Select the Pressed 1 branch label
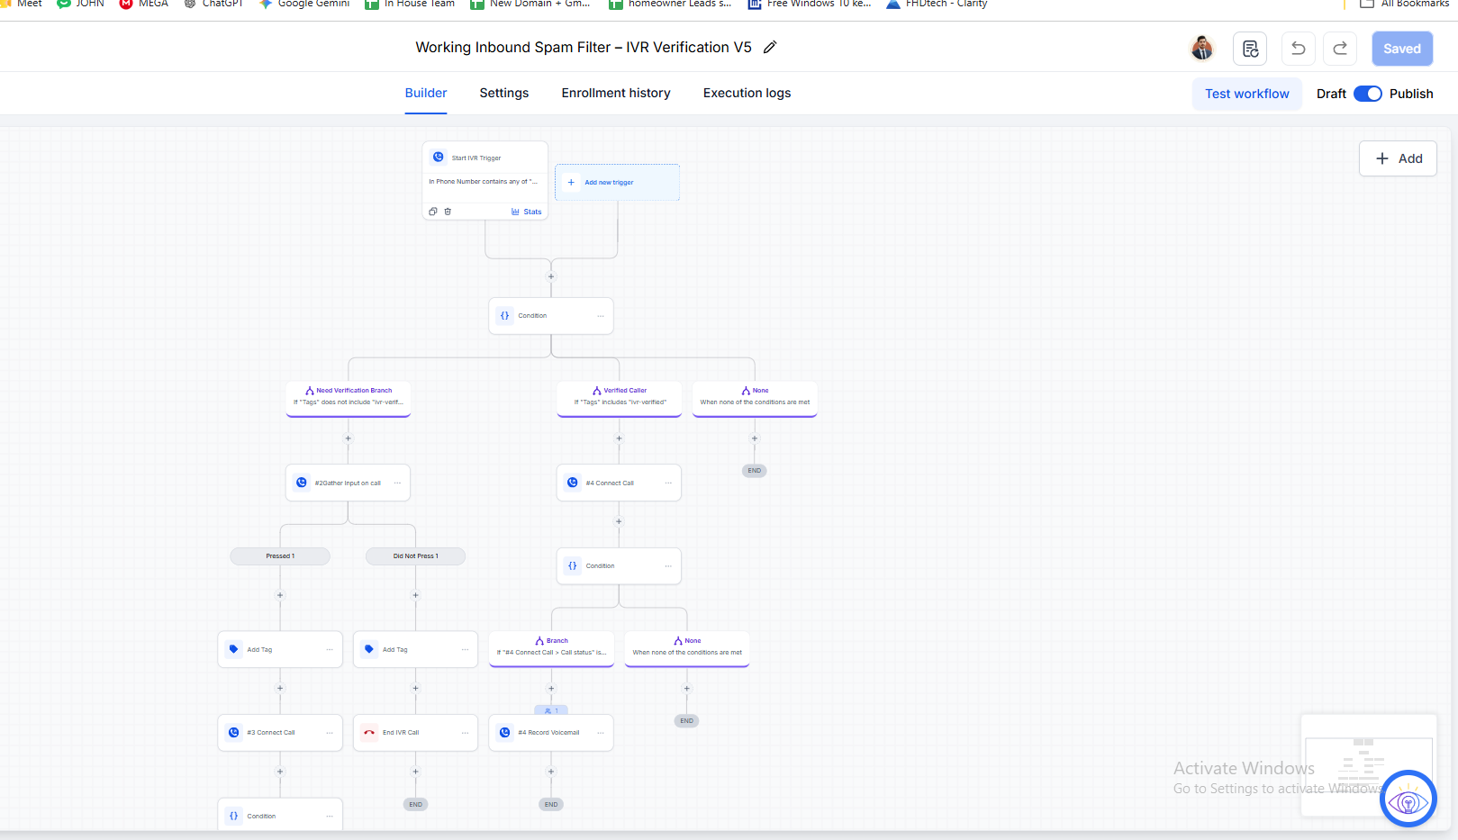This screenshot has width=1458, height=840. click(280, 556)
